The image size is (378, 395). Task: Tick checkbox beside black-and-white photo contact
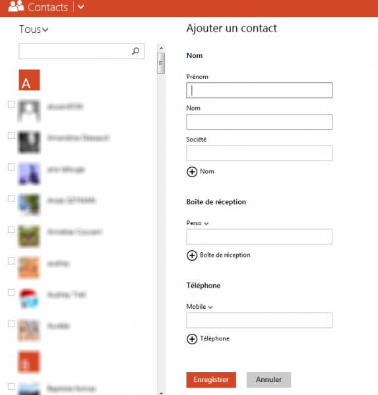tap(11, 136)
